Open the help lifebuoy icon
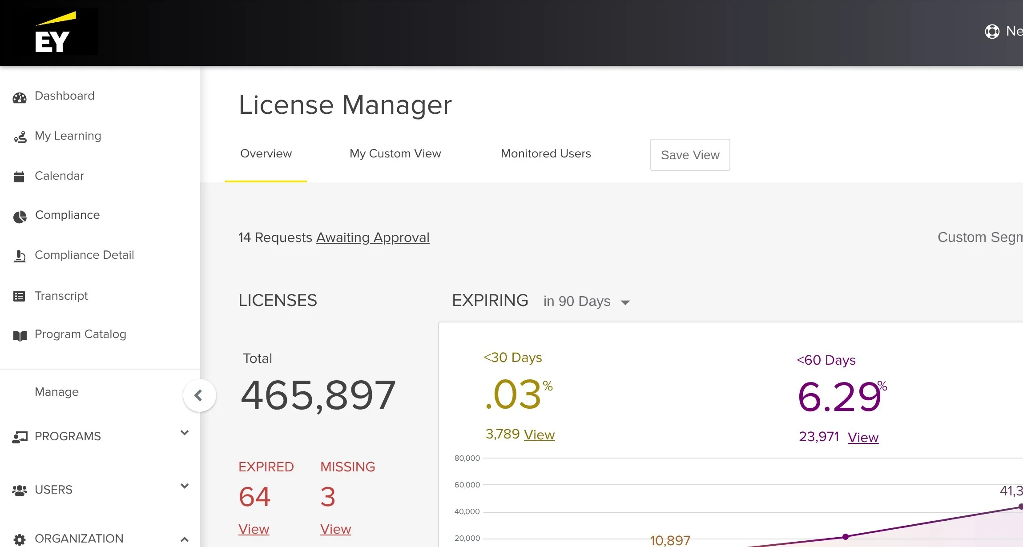The height and width of the screenshot is (547, 1023). coord(992,31)
